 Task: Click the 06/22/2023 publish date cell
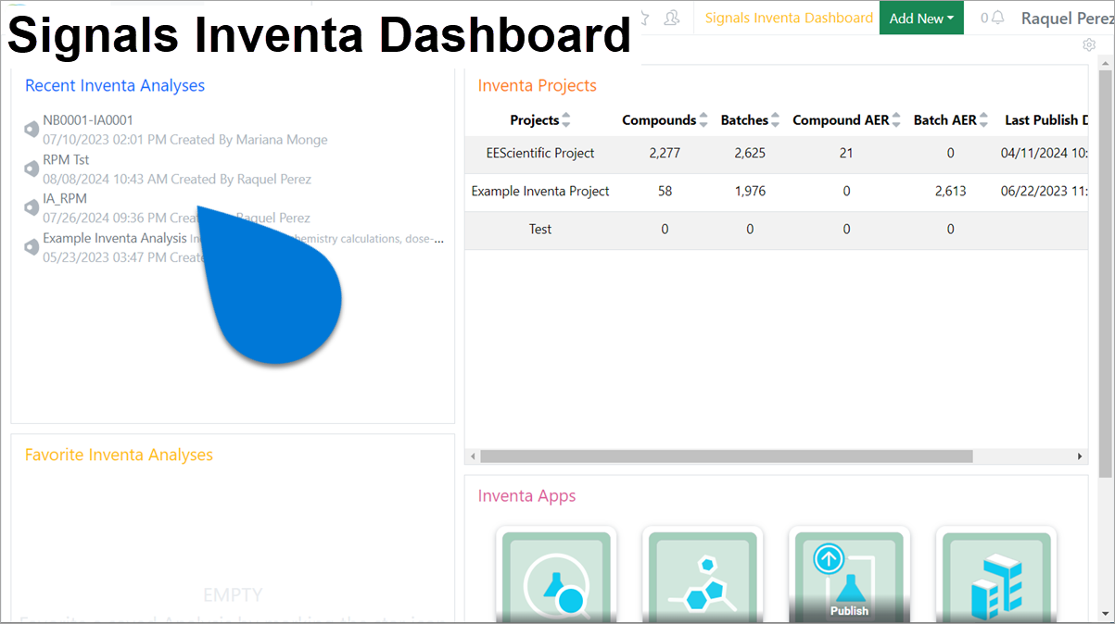(x=1044, y=191)
